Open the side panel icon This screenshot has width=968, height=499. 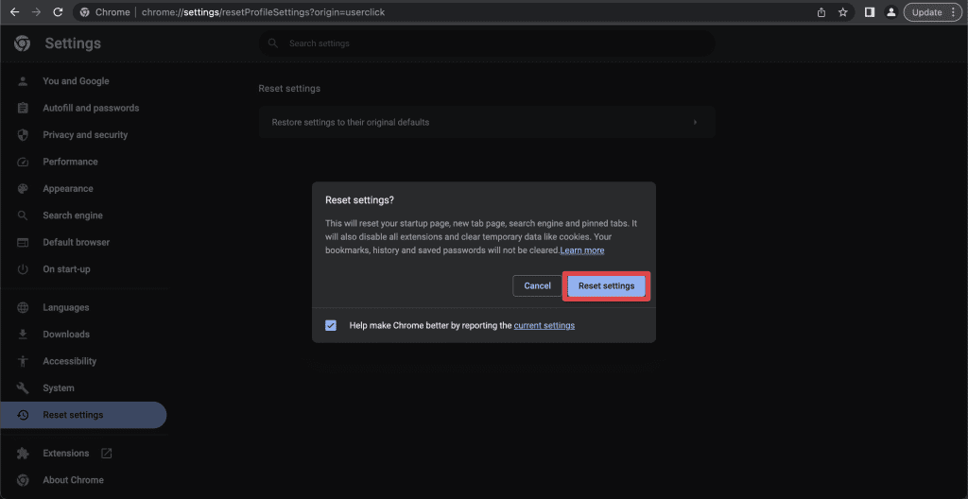pos(869,12)
